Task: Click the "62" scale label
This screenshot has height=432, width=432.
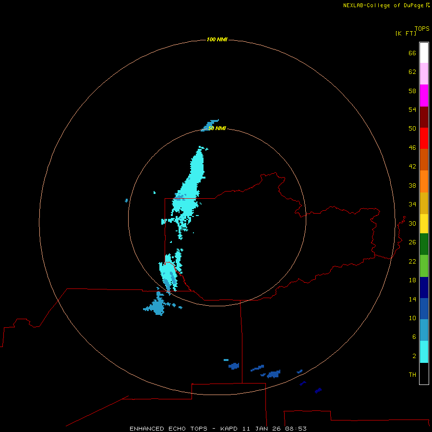Action: pos(412,72)
